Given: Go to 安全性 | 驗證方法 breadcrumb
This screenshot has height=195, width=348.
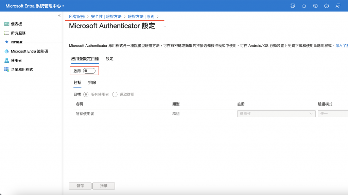Looking at the screenshot, I should [106, 17].
